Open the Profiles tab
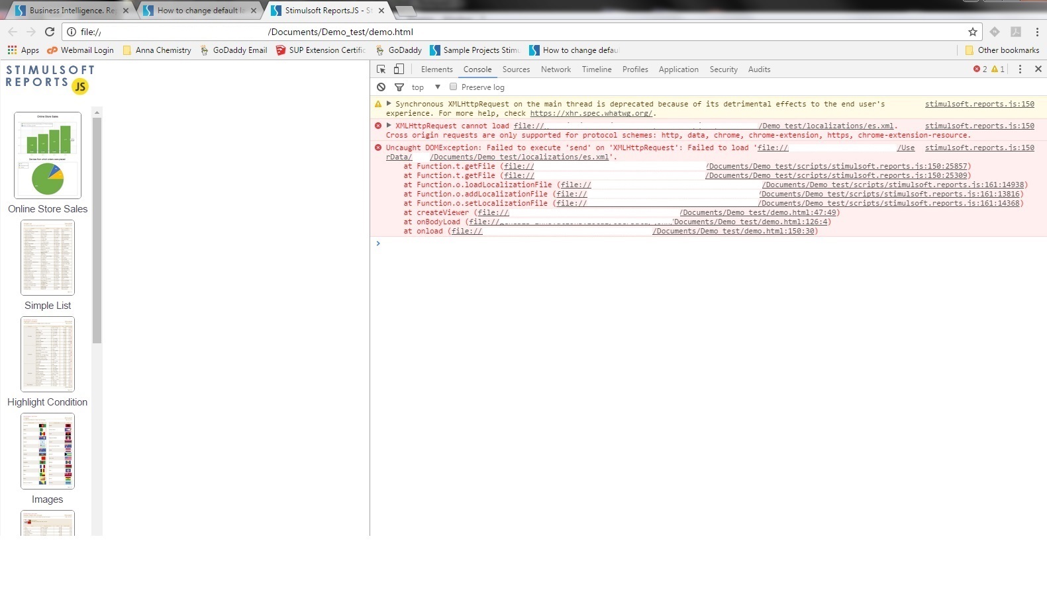 pyautogui.click(x=635, y=69)
